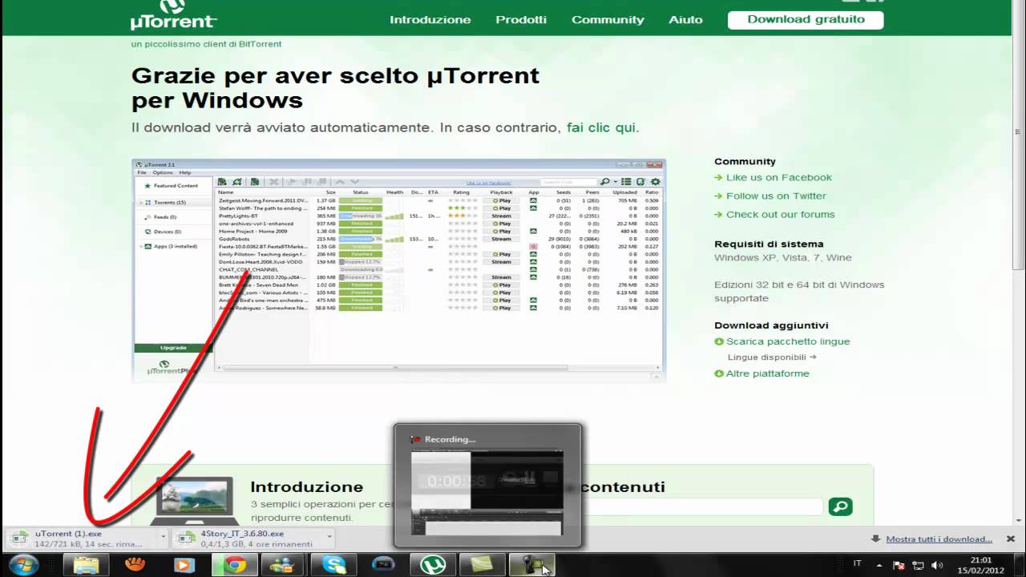
Task: Open the Community navigation menu
Action: coord(608,20)
